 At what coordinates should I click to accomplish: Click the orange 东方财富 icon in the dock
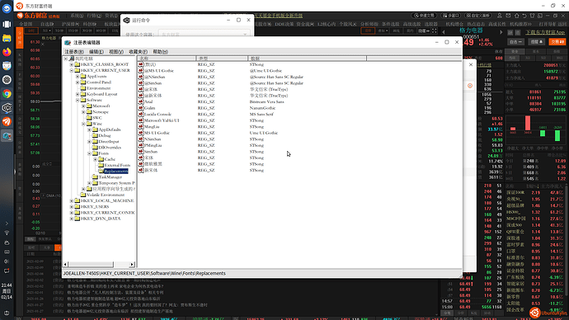[x=7, y=122]
